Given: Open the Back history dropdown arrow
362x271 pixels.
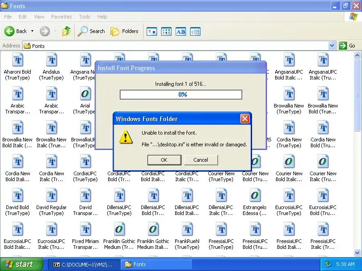Looking at the screenshot, I should (32, 31).
